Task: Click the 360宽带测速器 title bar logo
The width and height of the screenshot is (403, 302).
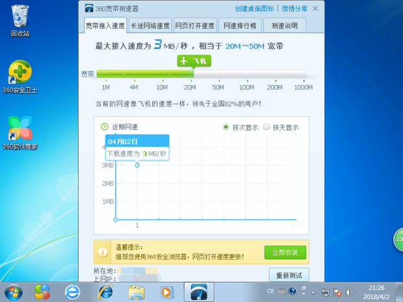Action: tap(89, 8)
